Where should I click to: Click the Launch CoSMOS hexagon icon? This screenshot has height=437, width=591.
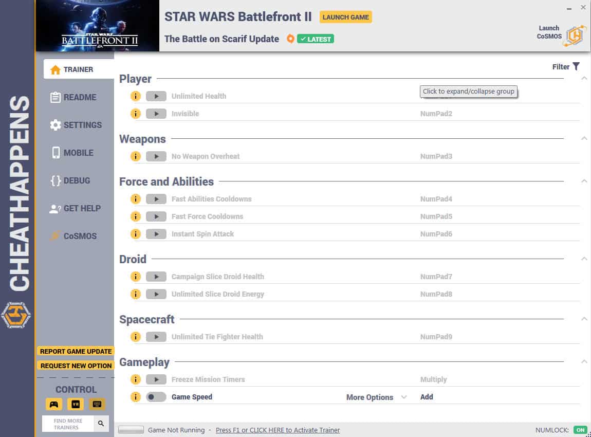(575, 36)
